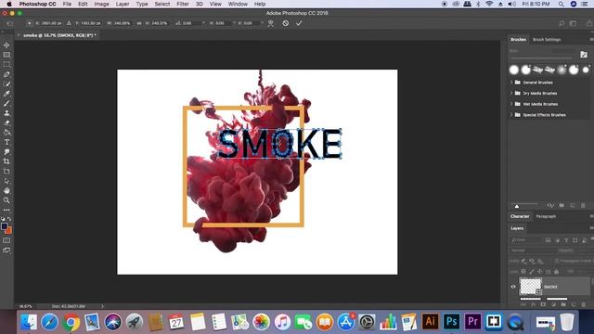Select the Rectangular Marquee tool

click(6, 64)
